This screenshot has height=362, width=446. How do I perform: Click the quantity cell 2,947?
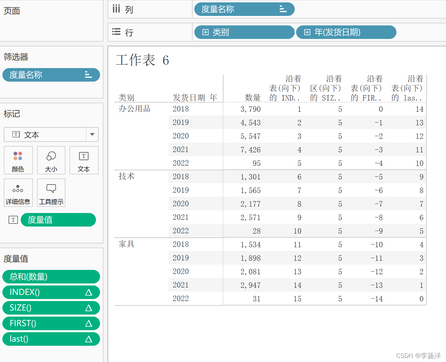[x=251, y=285]
